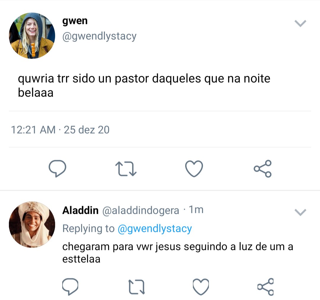Like Aladdin's reply with heart icon
Image resolution: width=320 pixels, height=300 pixels.
click(201, 287)
